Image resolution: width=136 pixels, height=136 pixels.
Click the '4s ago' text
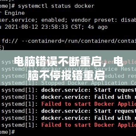click(98, 27)
